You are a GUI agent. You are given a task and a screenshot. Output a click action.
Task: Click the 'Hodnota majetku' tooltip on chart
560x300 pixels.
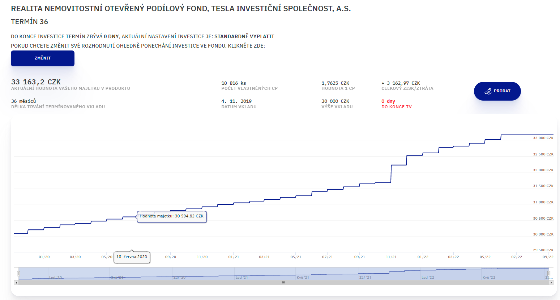tap(172, 216)
